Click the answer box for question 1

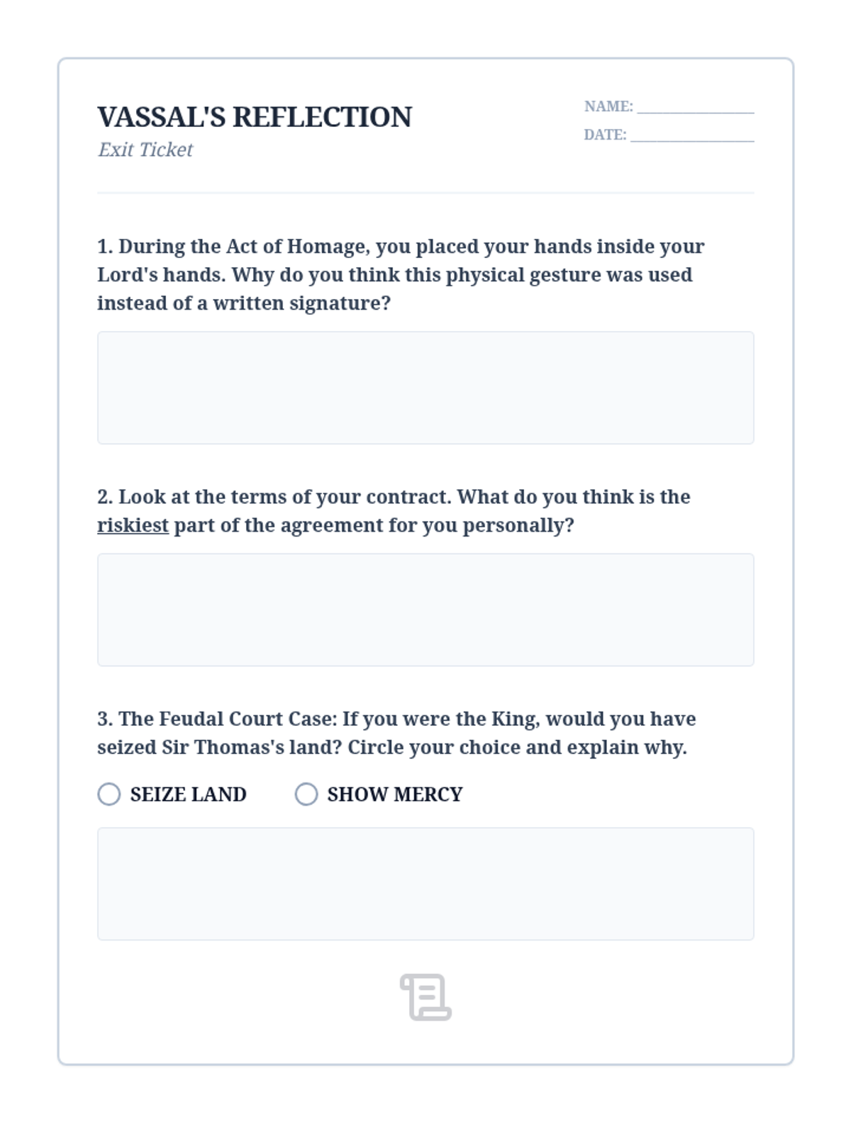[425, 388]
